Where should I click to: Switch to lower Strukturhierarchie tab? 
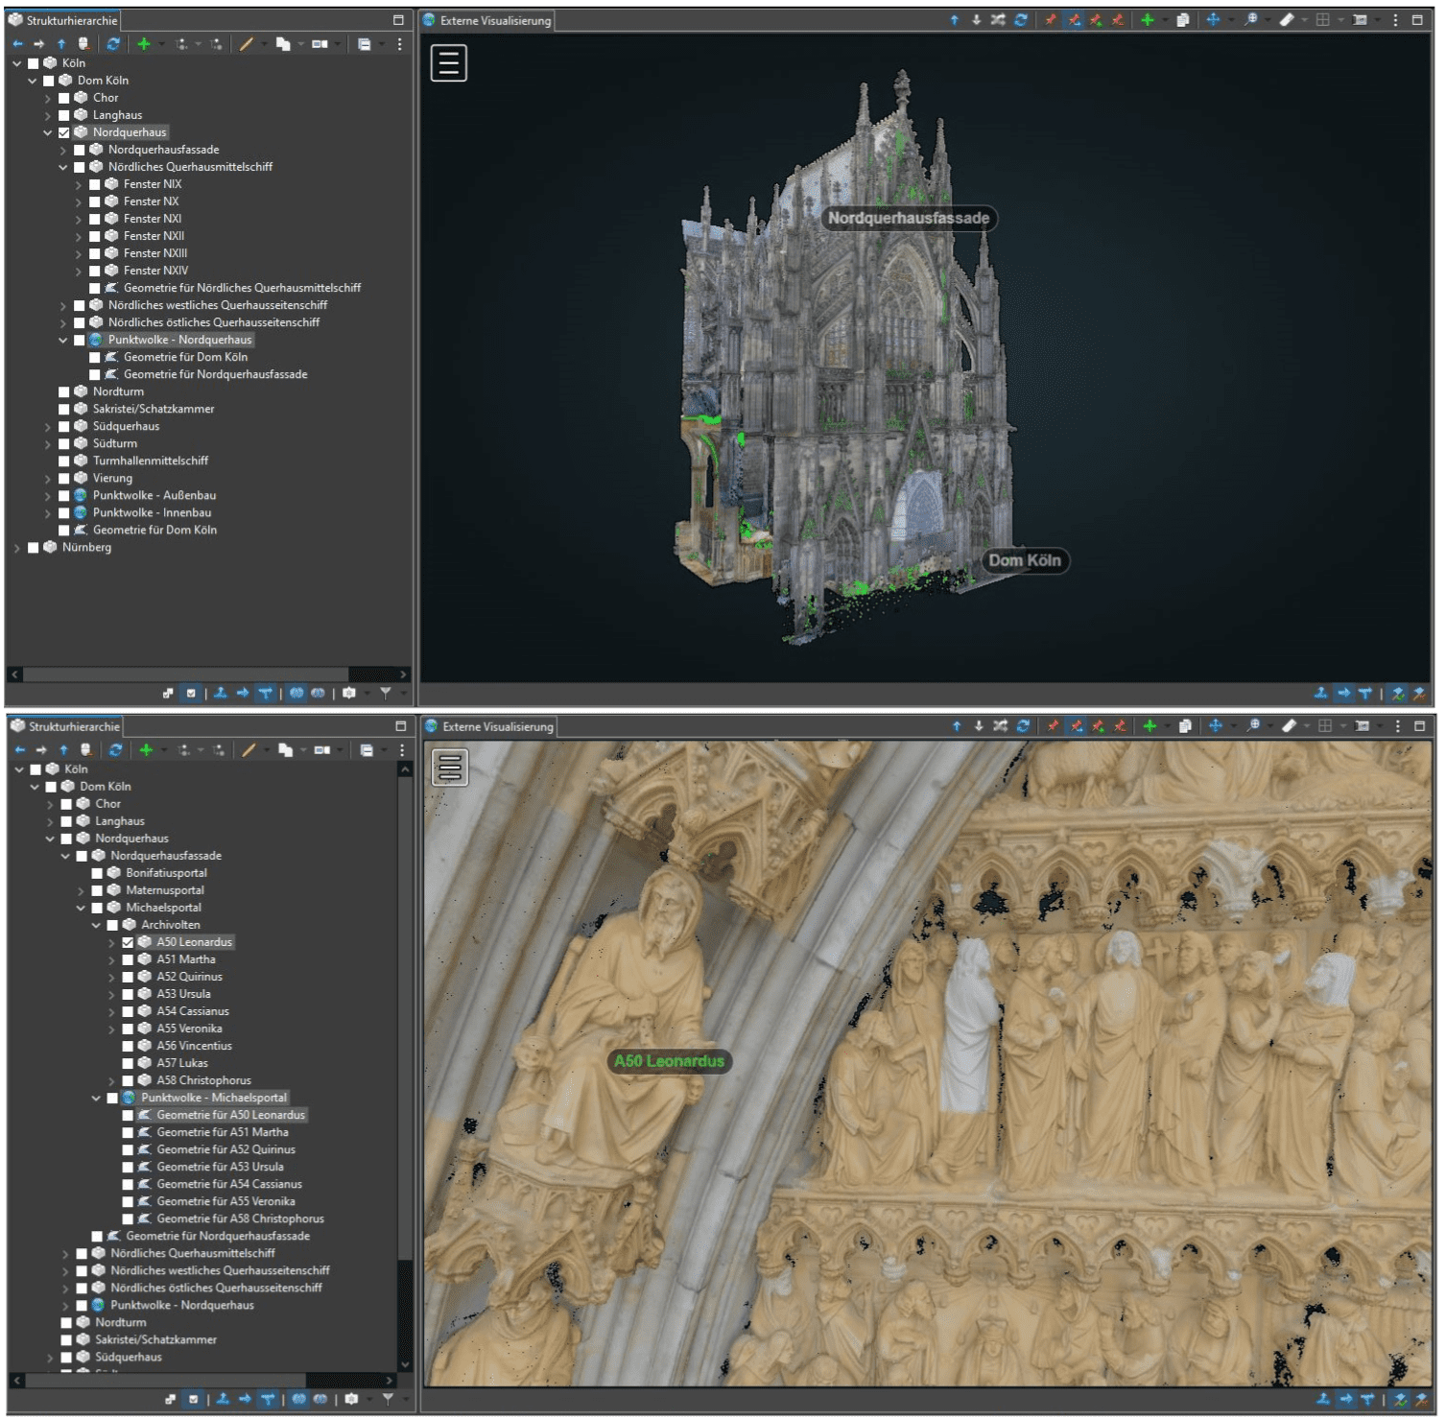click(65, 726)
